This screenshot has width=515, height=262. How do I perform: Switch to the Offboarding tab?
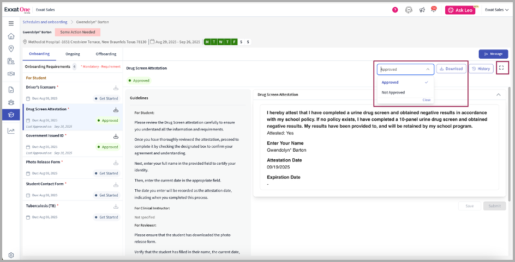click(106, 54)
